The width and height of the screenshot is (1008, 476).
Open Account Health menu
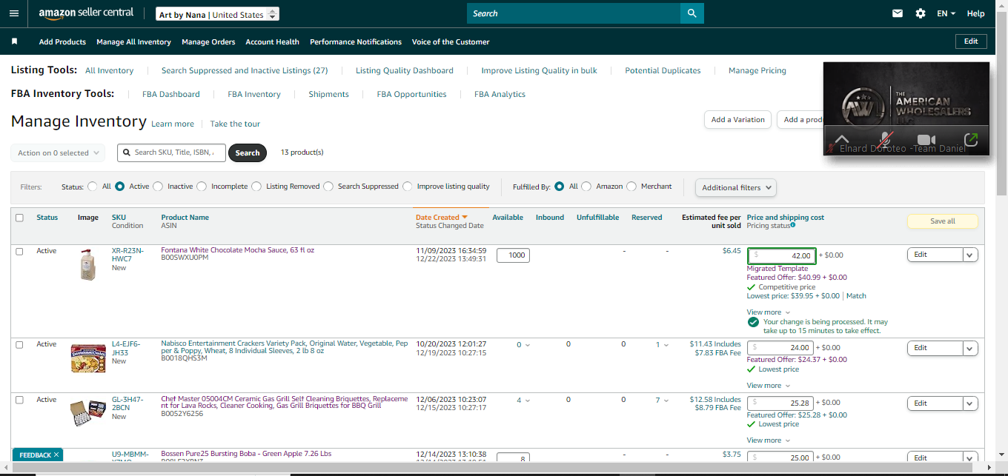point(272,41)
